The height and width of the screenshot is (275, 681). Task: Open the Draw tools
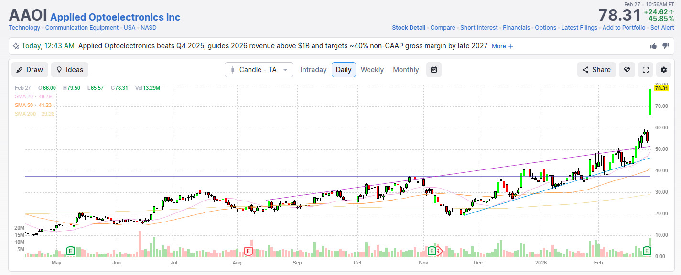click(x=30, y=70)
